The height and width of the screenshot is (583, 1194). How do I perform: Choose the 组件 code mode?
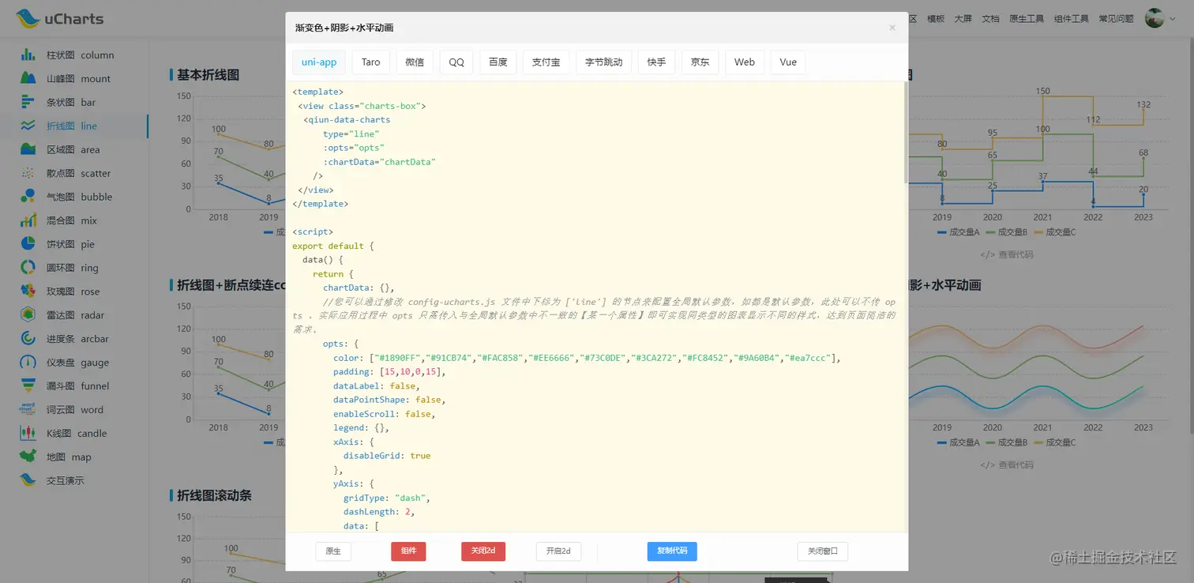click(408, 551)
